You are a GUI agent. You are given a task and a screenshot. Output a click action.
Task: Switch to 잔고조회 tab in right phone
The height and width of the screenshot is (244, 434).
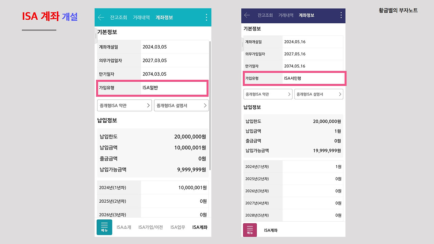click(x=265, y=15)
